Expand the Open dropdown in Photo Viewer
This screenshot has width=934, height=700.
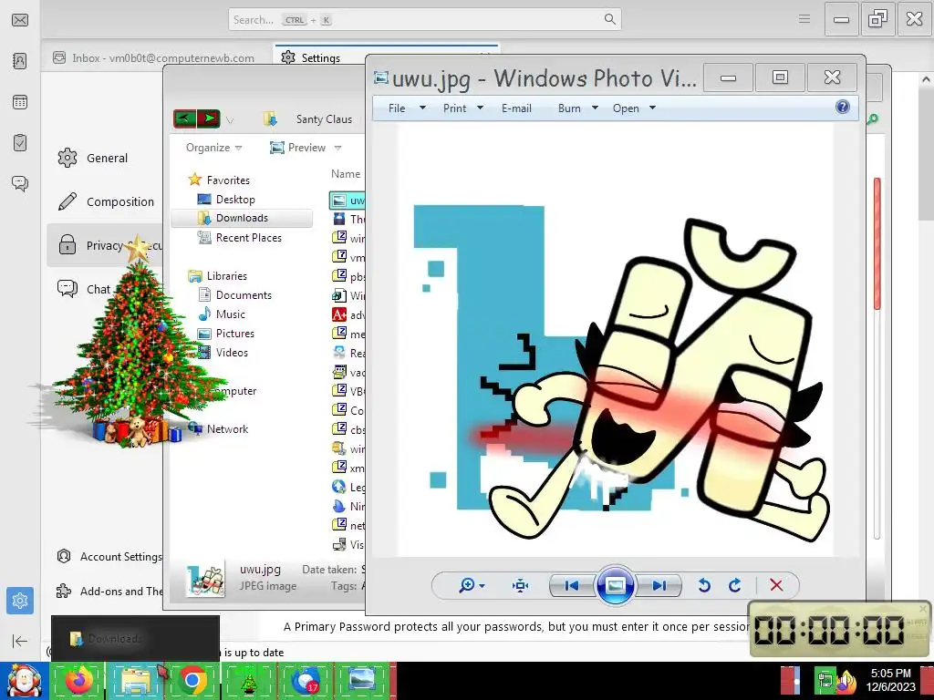click(652, 108)
